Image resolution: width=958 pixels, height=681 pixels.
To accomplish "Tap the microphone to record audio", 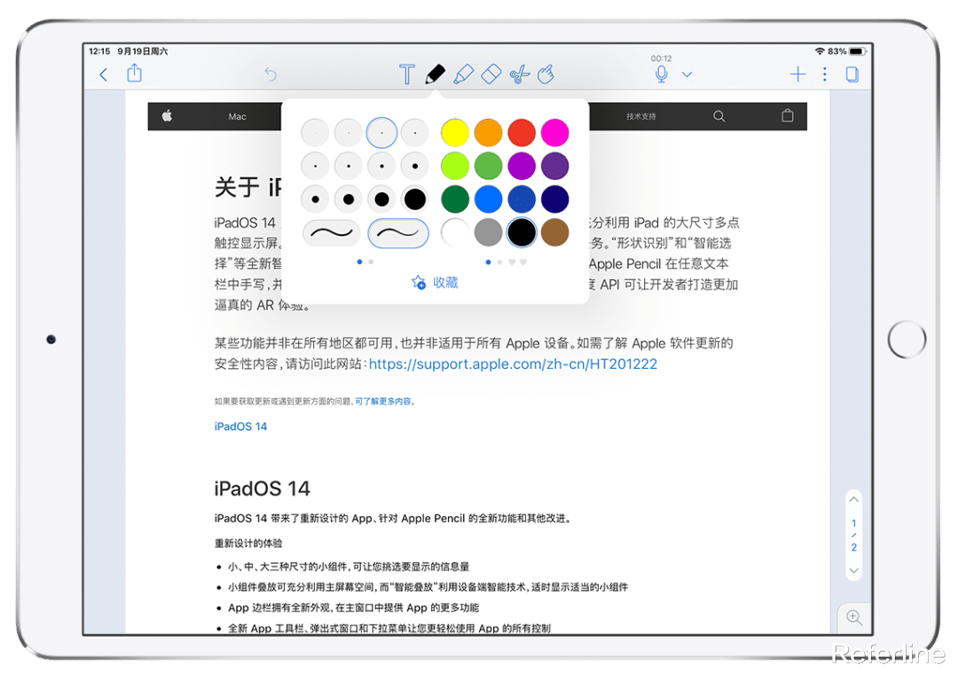I will pos(660,74).
